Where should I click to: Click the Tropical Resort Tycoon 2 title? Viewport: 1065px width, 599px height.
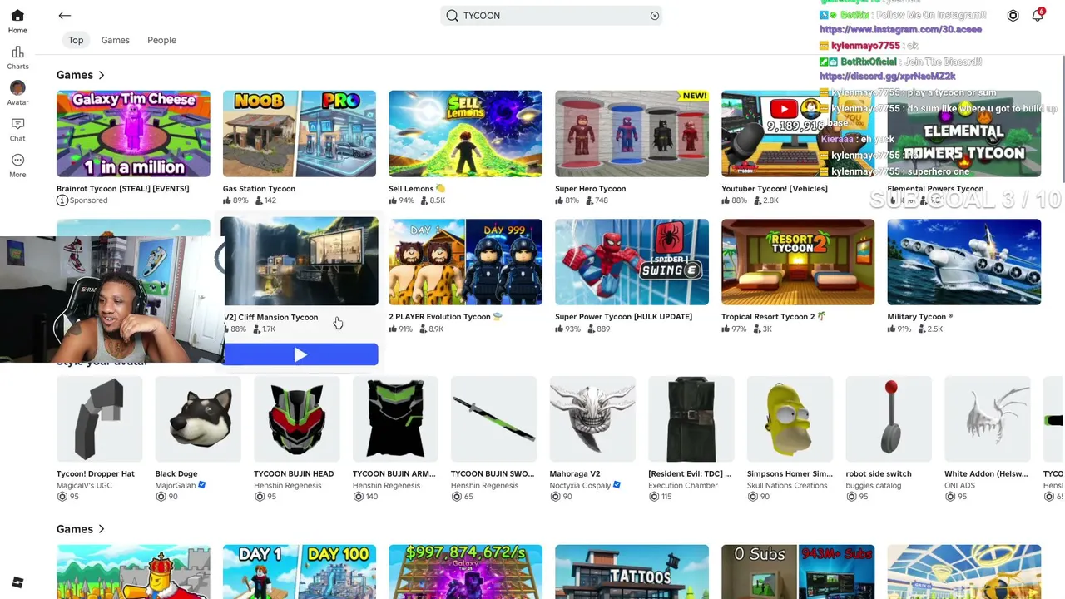click(774, 317)
